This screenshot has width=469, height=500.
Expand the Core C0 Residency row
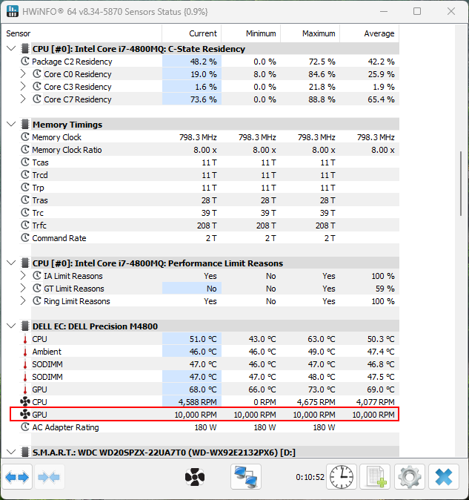click(24, 74)
